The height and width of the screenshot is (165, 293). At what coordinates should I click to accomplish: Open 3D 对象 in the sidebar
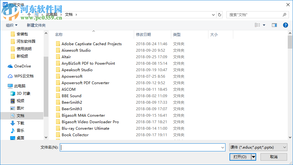20,93
